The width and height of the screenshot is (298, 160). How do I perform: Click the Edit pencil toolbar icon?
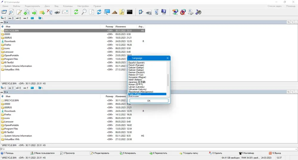click(x=19, y=12)
